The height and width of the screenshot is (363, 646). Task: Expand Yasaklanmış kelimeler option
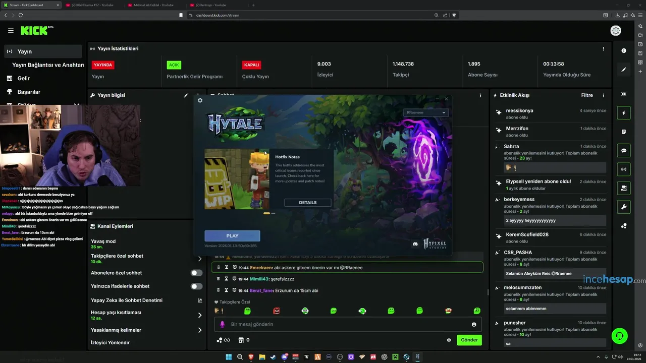200,330
